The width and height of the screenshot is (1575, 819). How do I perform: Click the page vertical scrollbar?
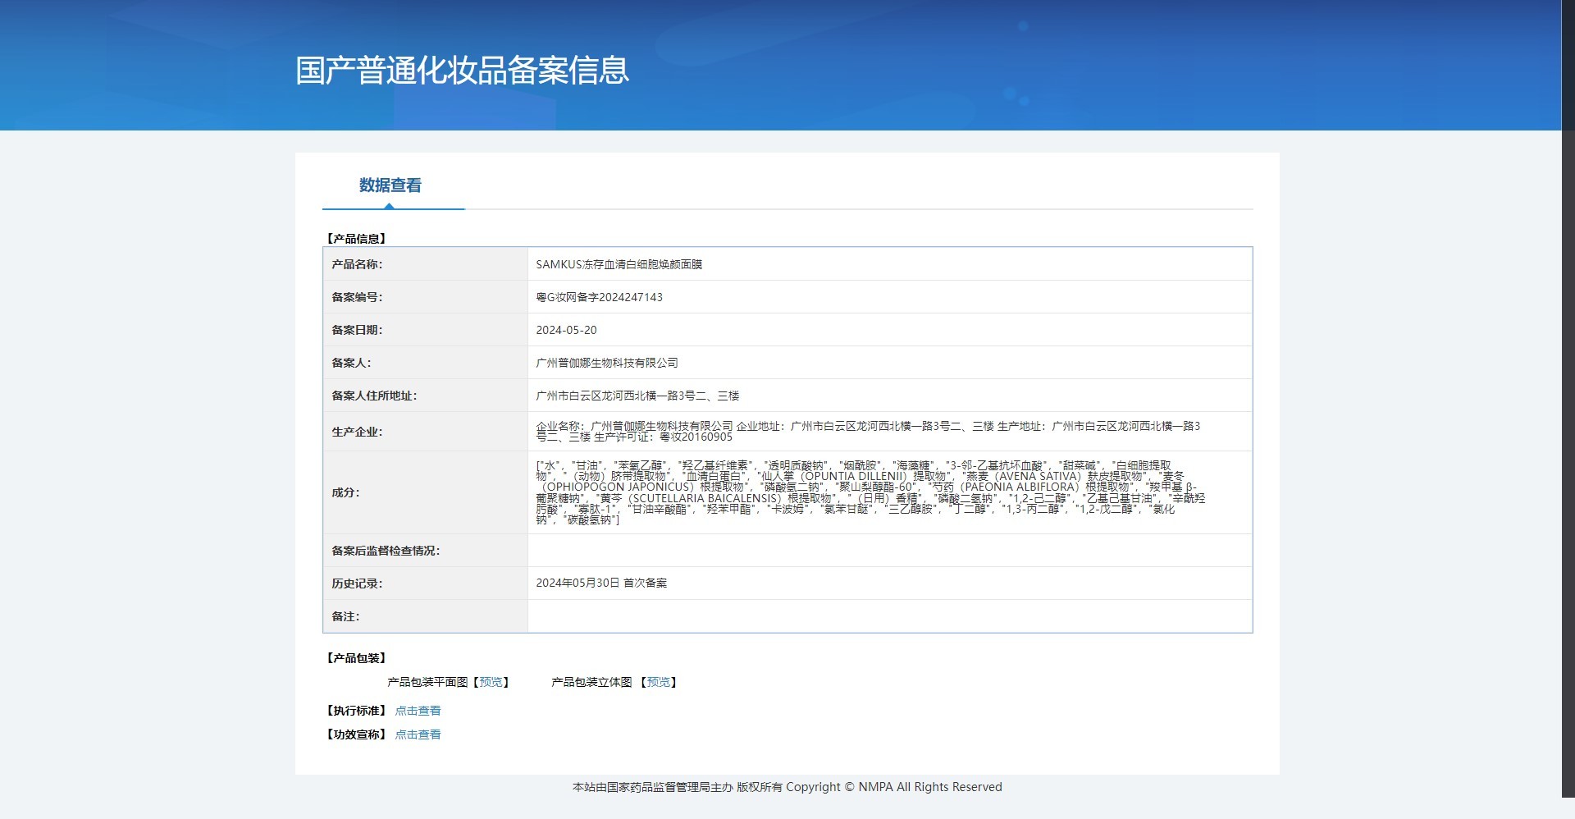tap(1568, 398)
